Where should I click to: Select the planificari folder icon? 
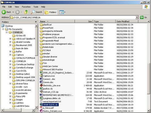41,25
